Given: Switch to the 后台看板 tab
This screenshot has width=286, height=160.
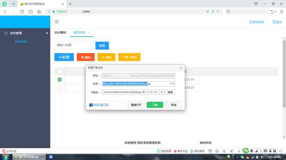Looking at the screenshot, I should (x=60, y=33).
